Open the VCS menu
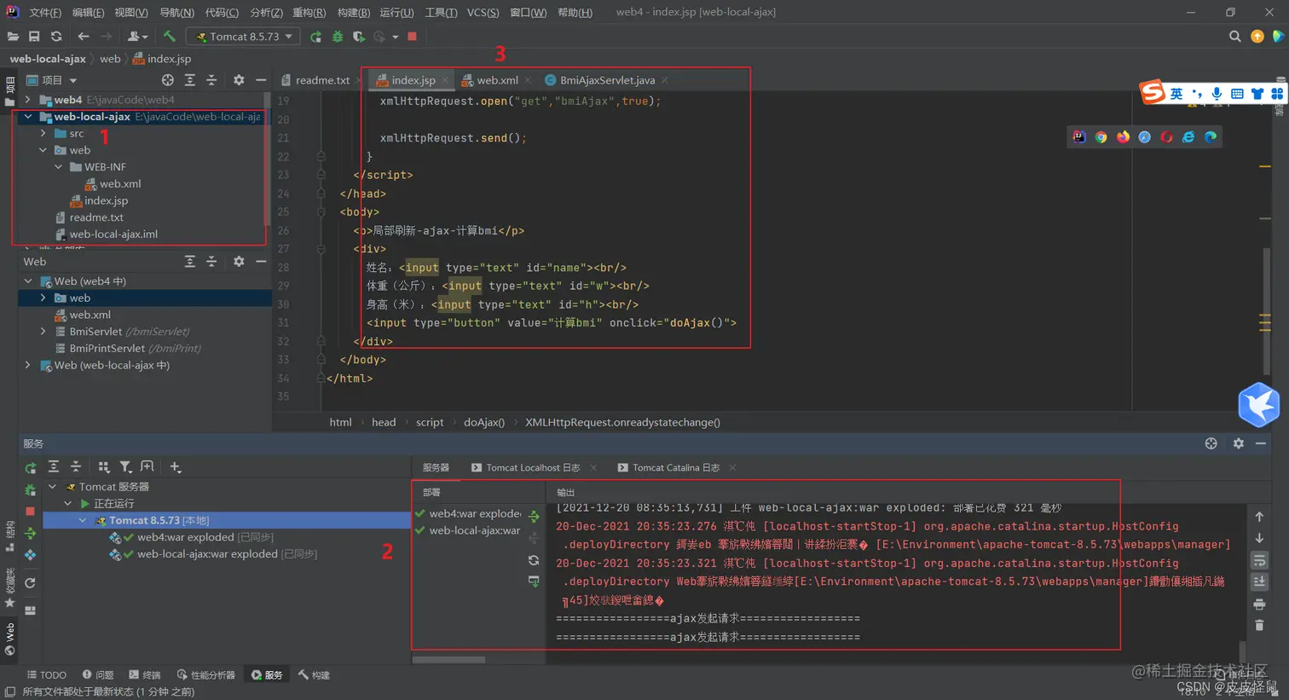The height and width of the screenshot is (700, 1289). coord(483,12)
